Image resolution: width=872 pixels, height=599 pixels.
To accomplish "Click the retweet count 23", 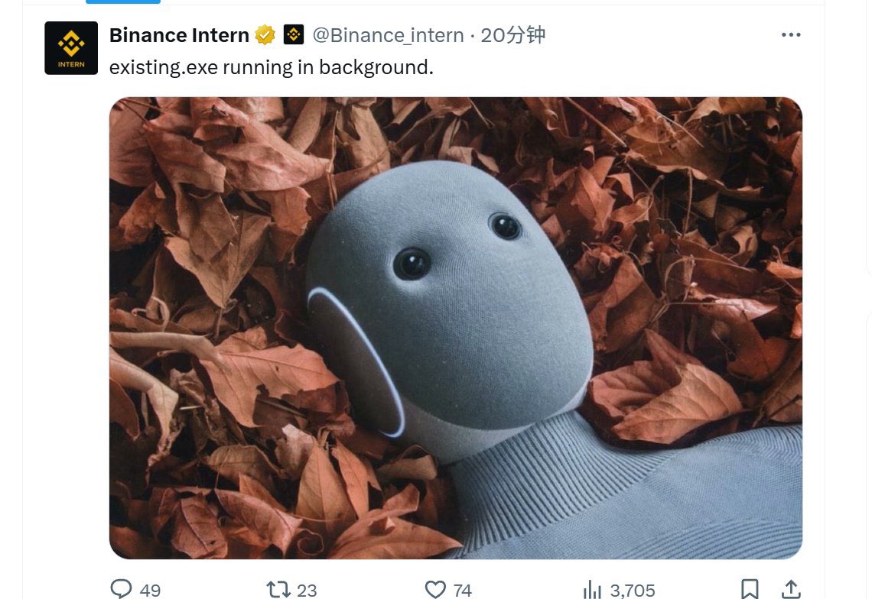I will point(307,591).
